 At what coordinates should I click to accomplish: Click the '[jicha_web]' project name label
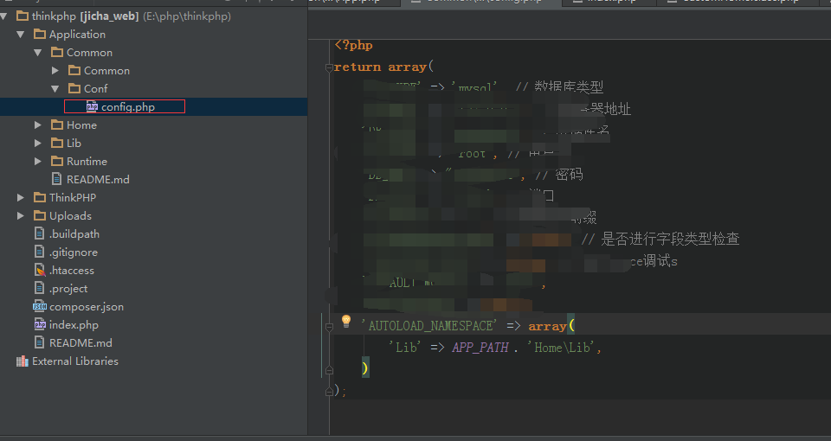(x=109, y=16)
